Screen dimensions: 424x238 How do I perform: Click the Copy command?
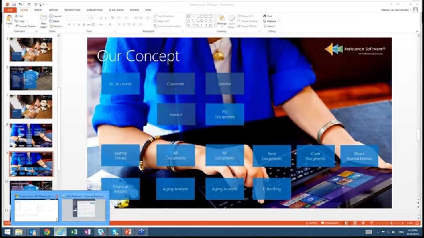(20, 21)
